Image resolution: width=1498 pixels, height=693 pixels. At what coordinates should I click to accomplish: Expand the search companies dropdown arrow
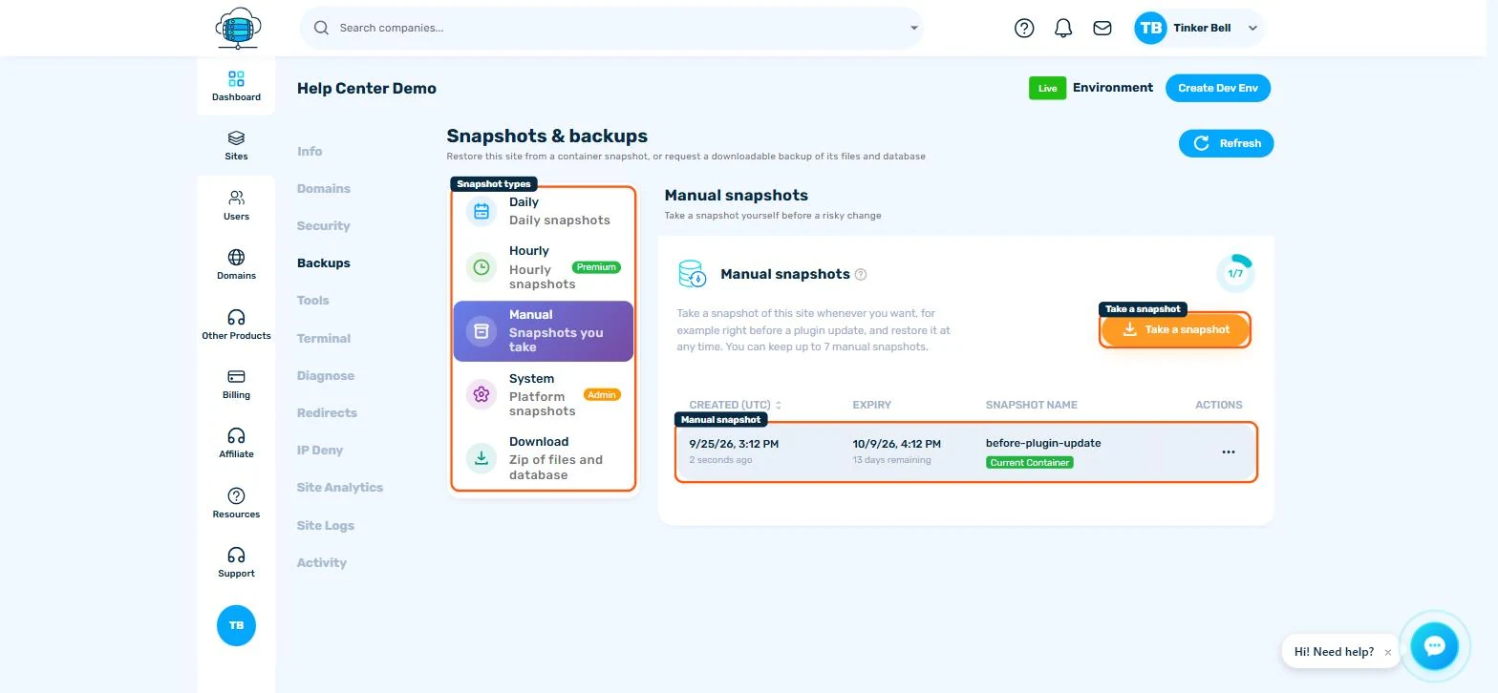click(913, 28)
